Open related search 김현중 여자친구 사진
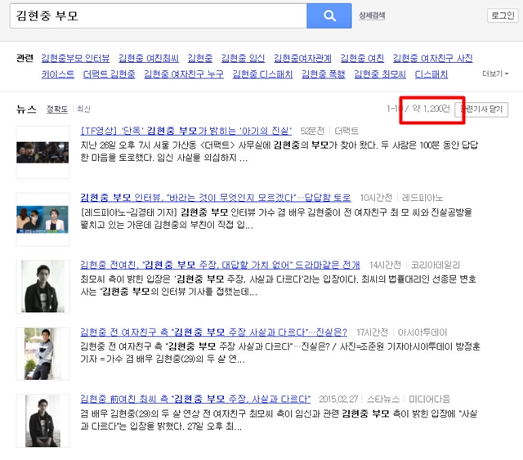This screenshot has width=523, height=460. tap(432, 58)
